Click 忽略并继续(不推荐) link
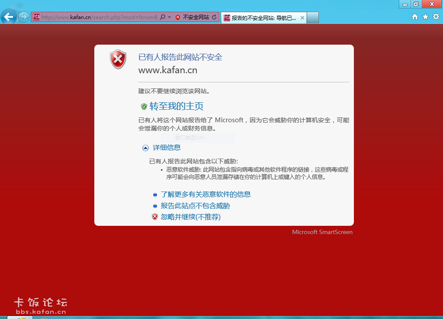The height and width of the screenshot is (319, 443). pos(190,217)
